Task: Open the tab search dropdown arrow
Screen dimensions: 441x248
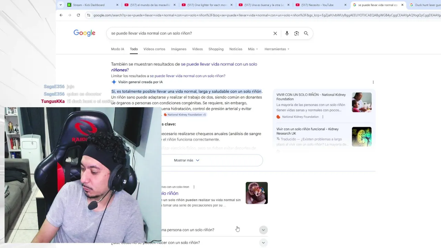Action: pyautogui.click(x=61, y=5)
